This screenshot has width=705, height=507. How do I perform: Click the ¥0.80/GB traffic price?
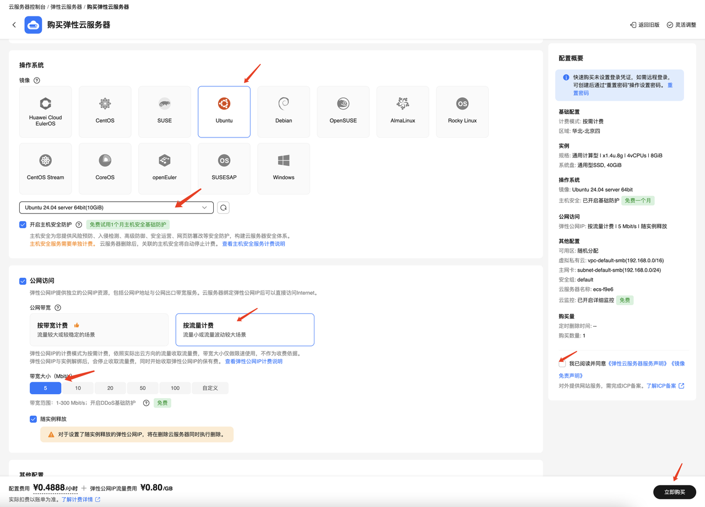tap(156, 487)
